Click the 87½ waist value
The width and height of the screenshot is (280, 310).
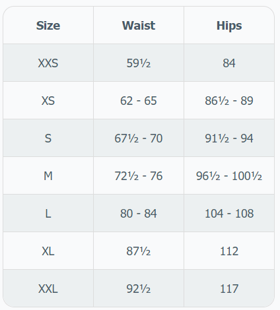(x=139, y=251)
